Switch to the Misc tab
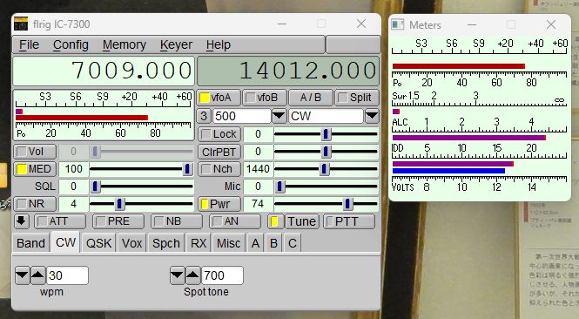 click(x=228, y=243)
